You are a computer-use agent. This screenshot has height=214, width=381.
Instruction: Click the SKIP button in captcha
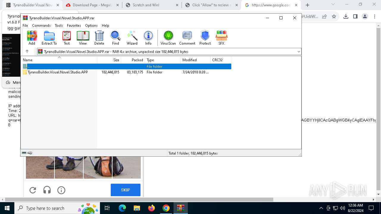coord(126,190)
